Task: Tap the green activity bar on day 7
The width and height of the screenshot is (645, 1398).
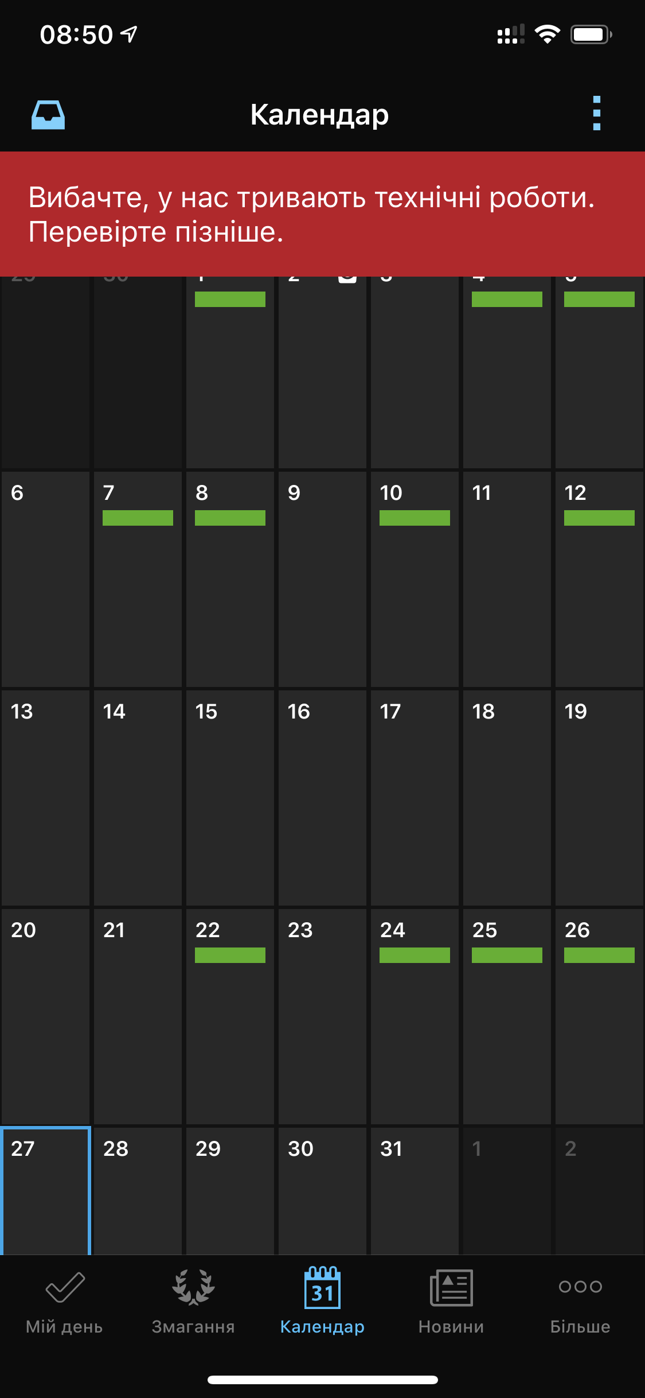Action: click(x=138, y=518)
